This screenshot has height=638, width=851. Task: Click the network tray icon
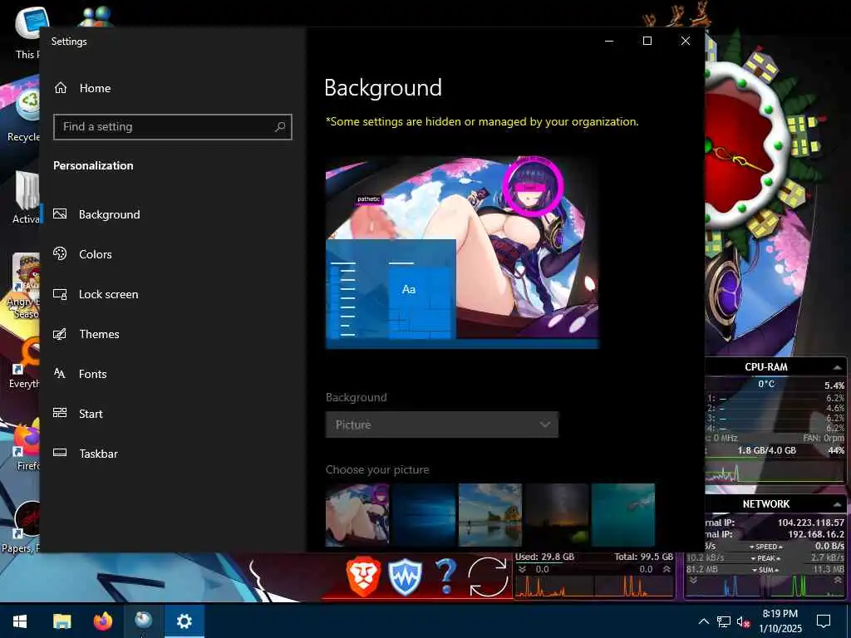click(724, 621)
